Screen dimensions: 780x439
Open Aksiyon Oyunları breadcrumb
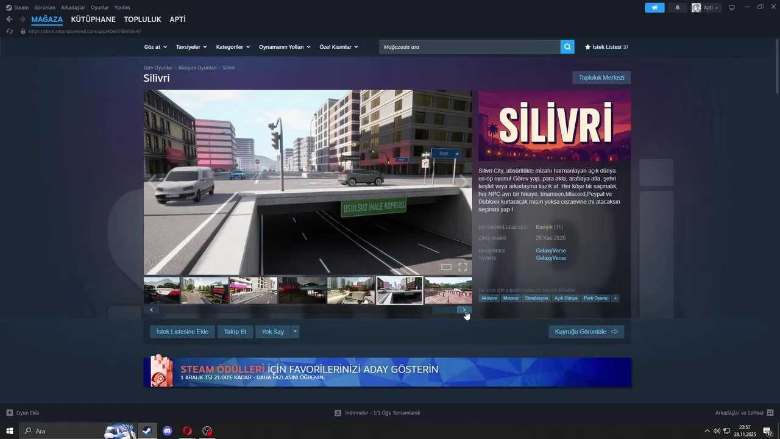(197, 68)
